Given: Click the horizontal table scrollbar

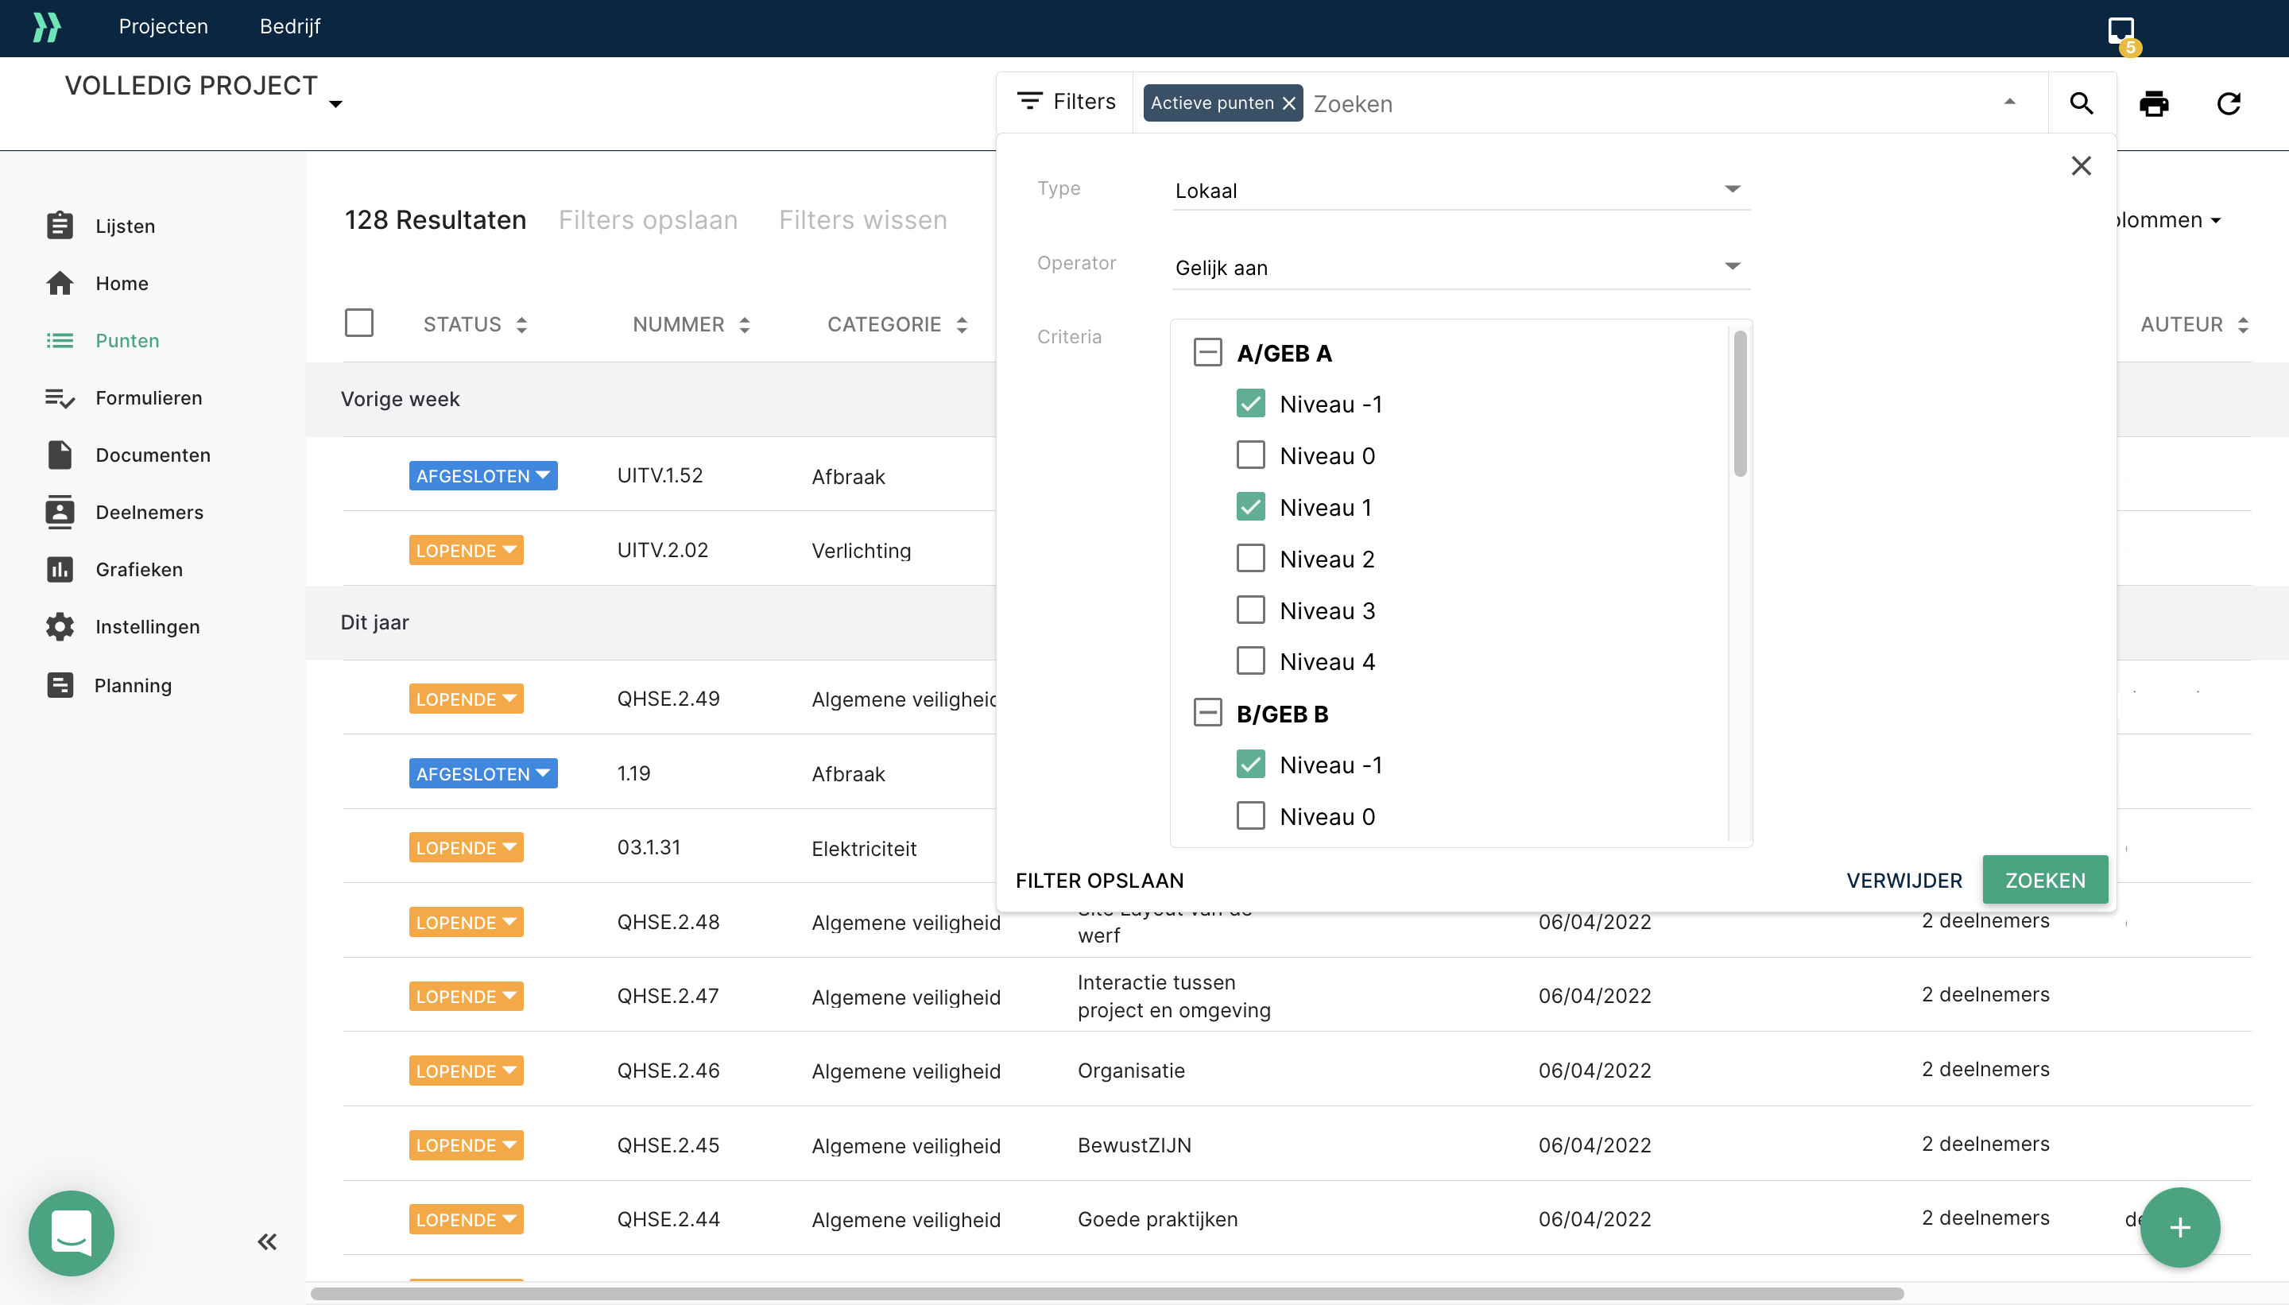Looking at the screenshot, I should [x=1107, y=1293].
